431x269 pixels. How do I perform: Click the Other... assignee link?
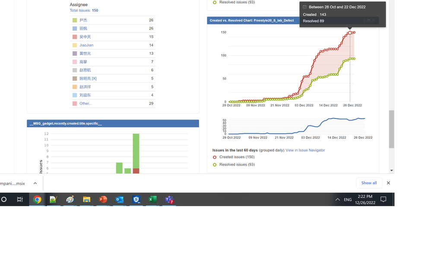pos(86,103)
